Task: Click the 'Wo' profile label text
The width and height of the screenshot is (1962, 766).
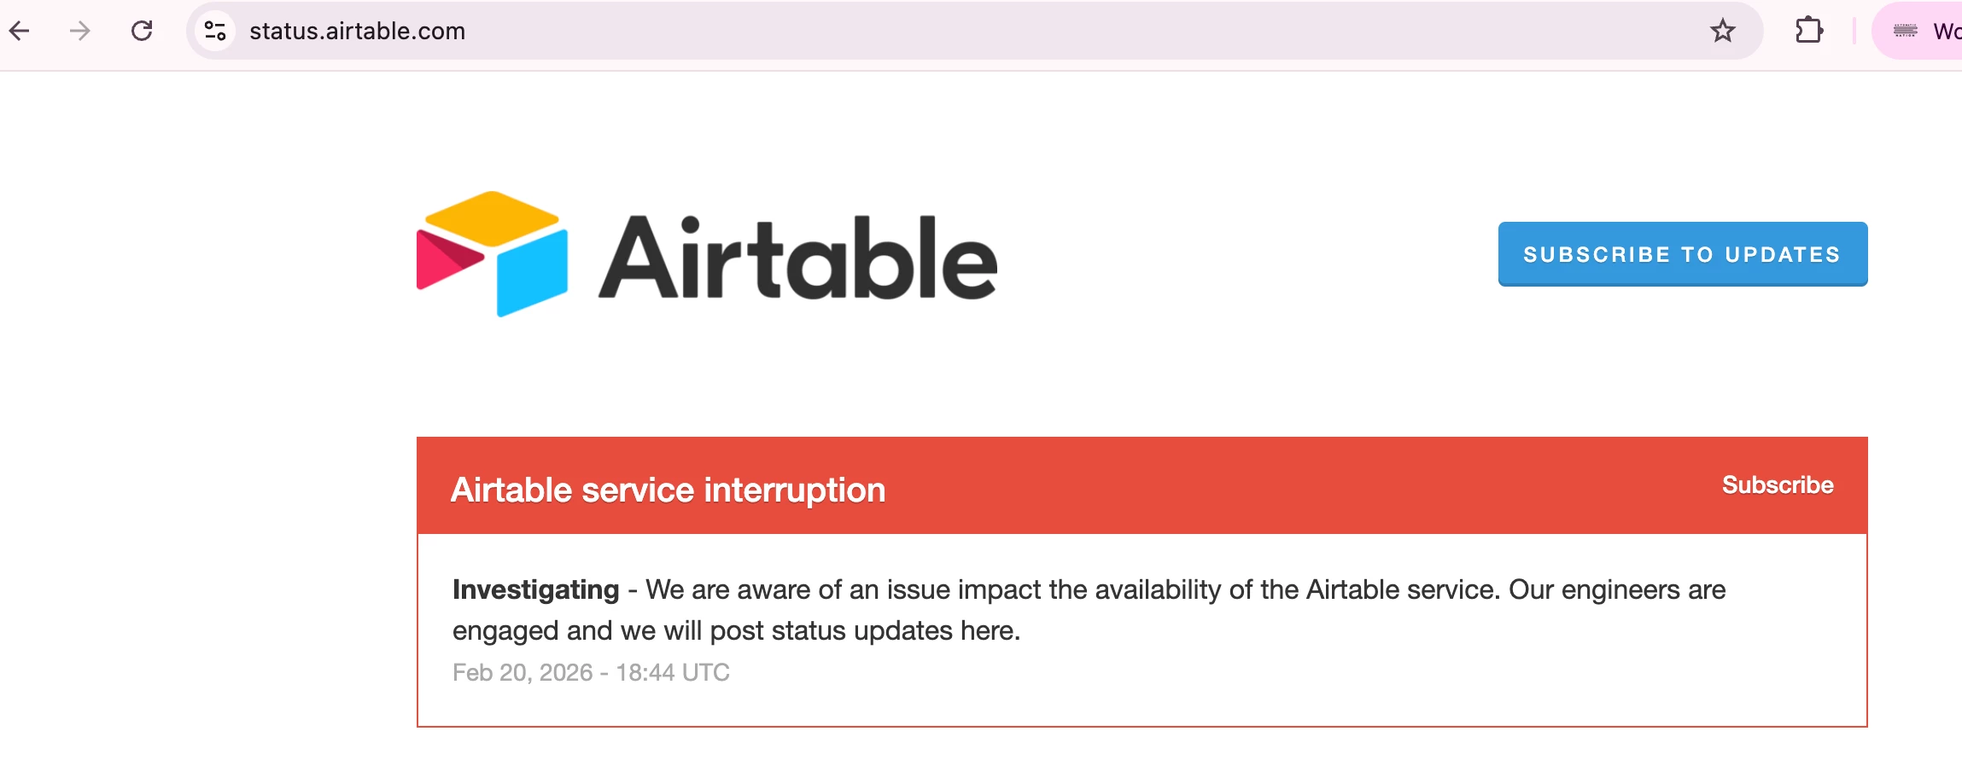Action: [1947, 32]
